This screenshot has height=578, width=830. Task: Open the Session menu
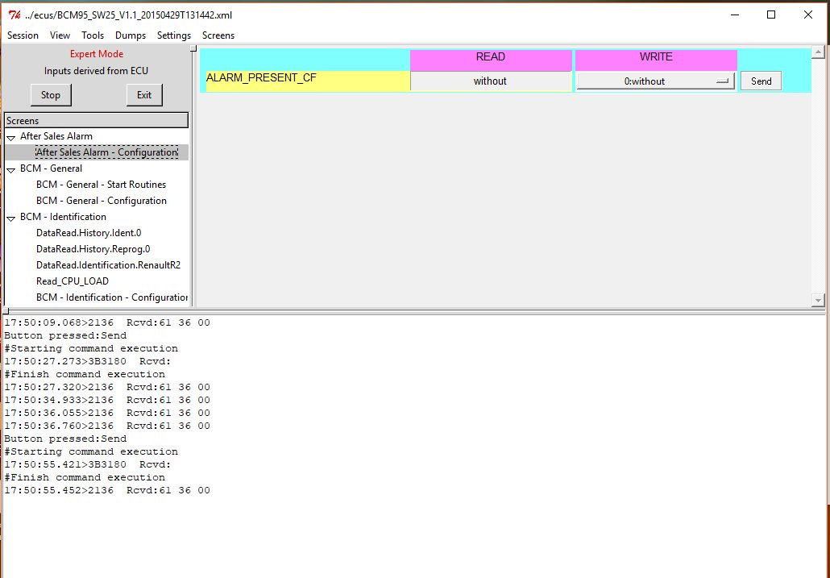pyautogui.click(x=23, y=35)
